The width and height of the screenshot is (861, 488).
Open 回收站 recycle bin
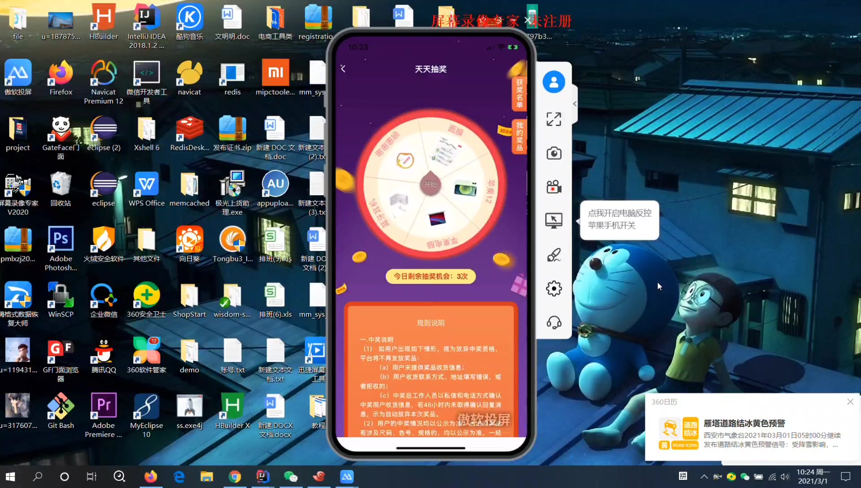(61, 189)
